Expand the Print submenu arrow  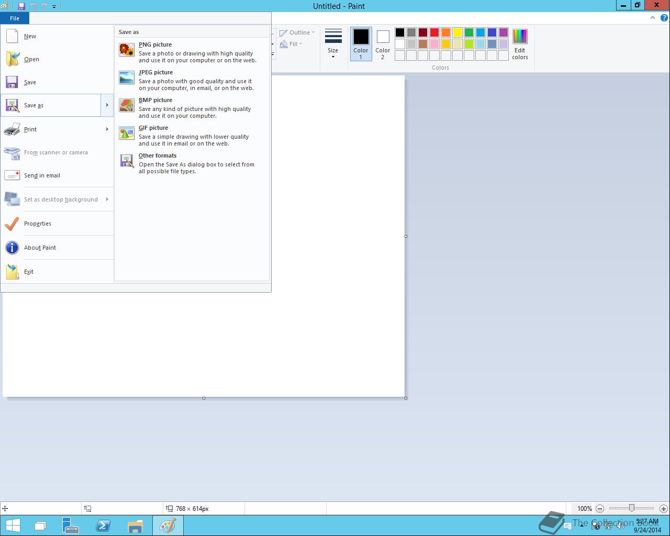click(107, 129)
